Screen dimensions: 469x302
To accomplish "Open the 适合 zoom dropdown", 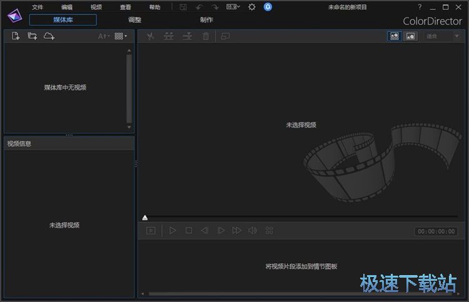I will click(x=442, y=36).
